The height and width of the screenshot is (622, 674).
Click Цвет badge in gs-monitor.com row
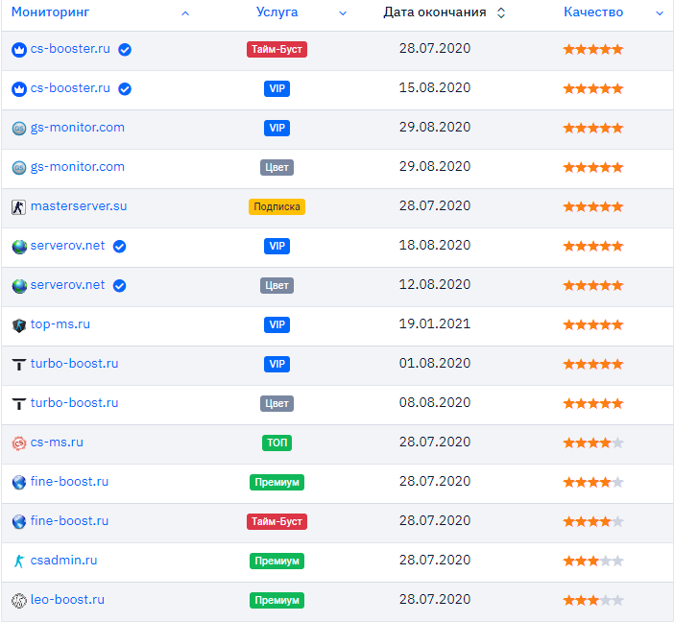[277, 167]
